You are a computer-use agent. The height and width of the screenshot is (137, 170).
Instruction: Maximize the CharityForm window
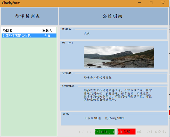click(151, 3)
